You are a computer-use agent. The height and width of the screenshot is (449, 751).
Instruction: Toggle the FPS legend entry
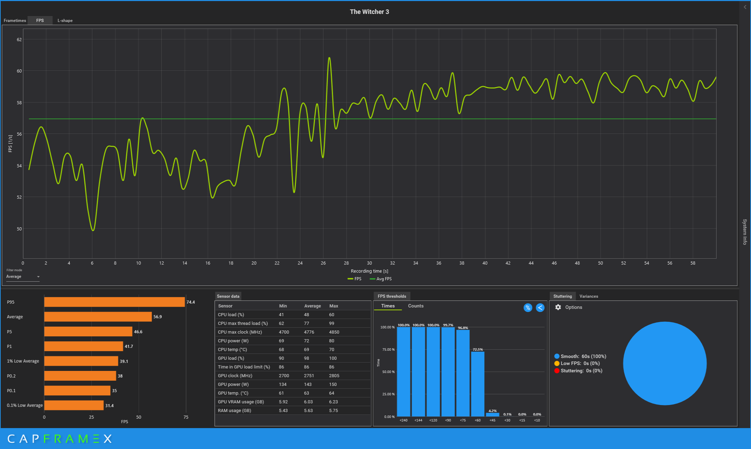355,279
